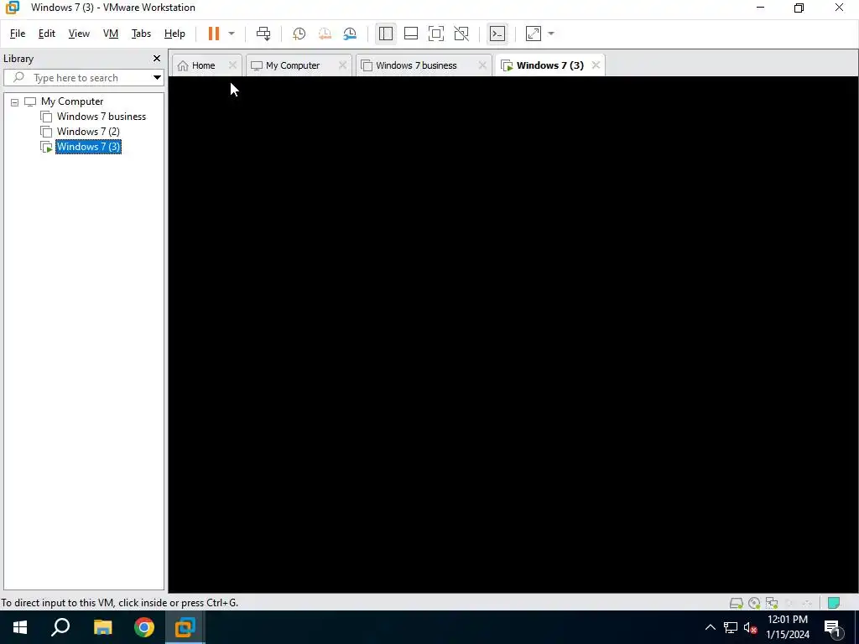Open the File menu
The height and width of the screenshot is (644, 859).
tap(18, 34)
